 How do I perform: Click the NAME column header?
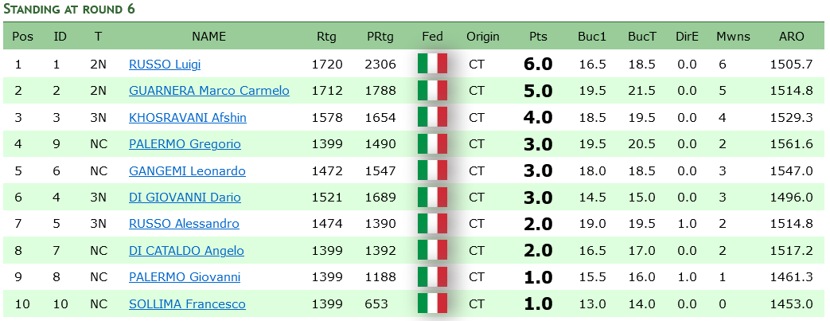[x=208, y=37]
